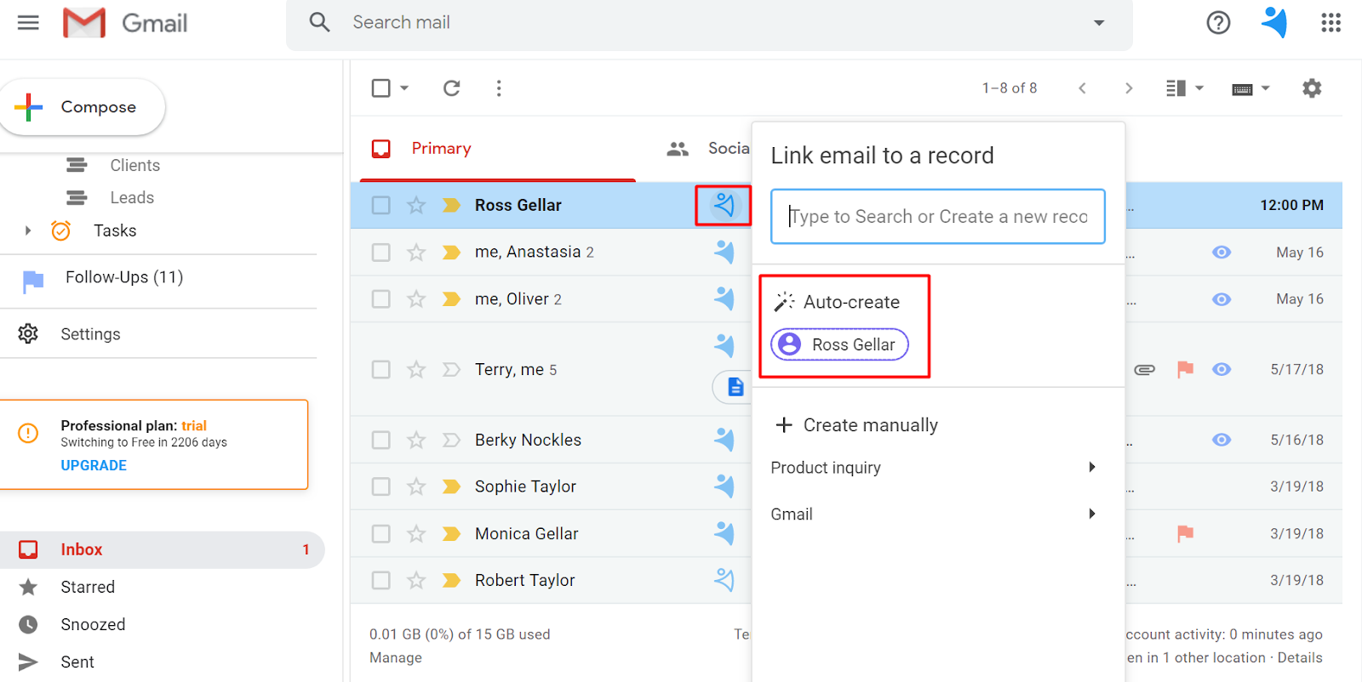The height and width of the screenshot is (682, 1362).
Task: Click the paperclip attachment icon on Terry row
Action: pyautogui.click(x=1144, y=369)
